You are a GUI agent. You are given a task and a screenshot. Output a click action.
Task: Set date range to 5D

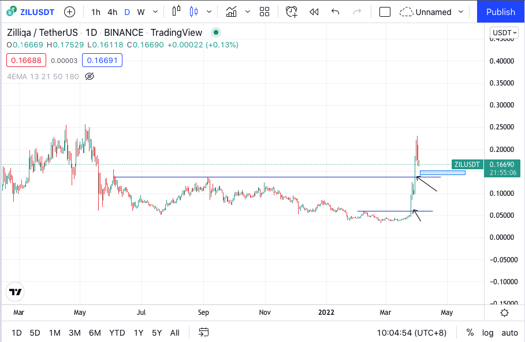click(35, 333)
